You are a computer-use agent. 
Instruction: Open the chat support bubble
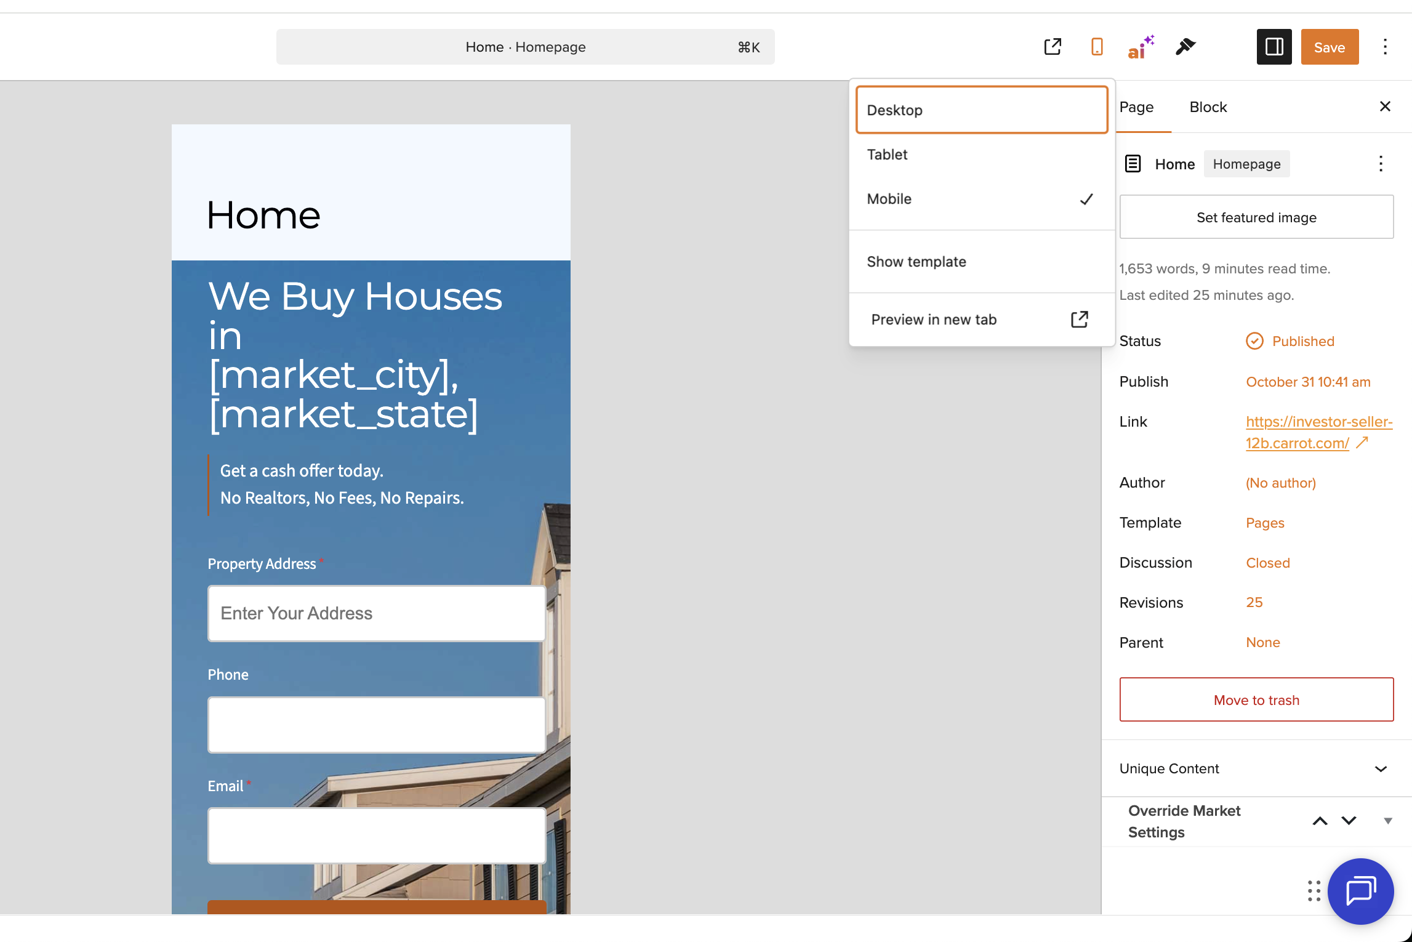coord(1360,891)
